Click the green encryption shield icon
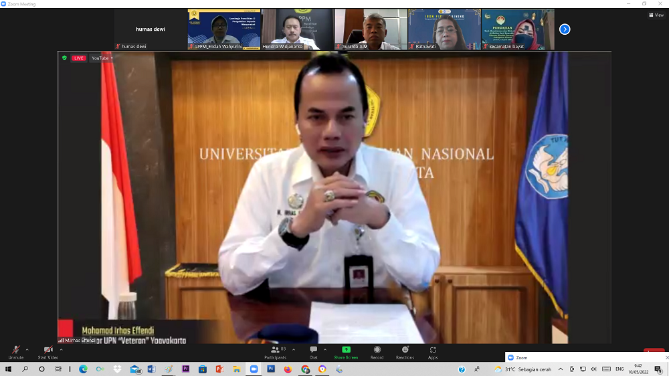 point(64,58)
